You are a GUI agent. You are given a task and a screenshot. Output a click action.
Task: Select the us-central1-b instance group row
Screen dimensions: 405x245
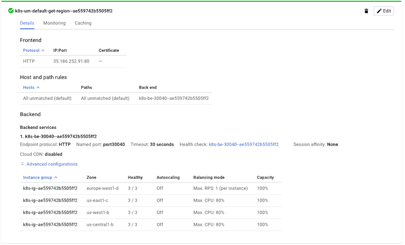coord(50,225)
